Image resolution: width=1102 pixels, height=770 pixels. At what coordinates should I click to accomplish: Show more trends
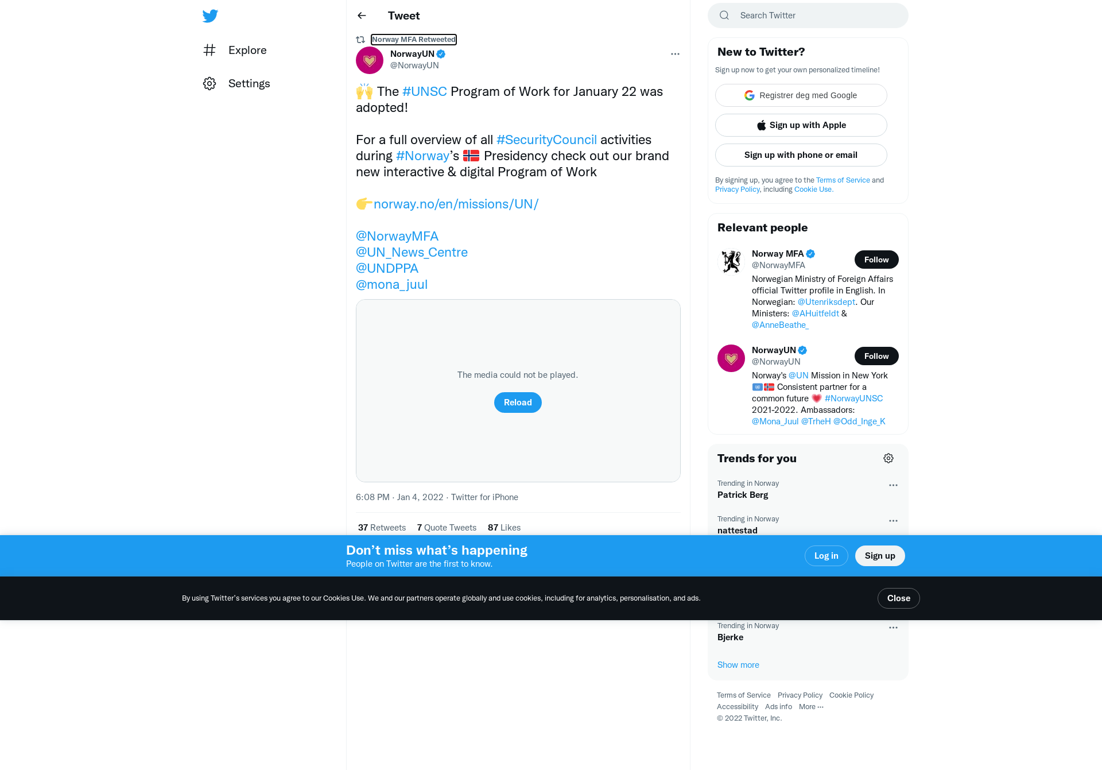click(738, 665)
